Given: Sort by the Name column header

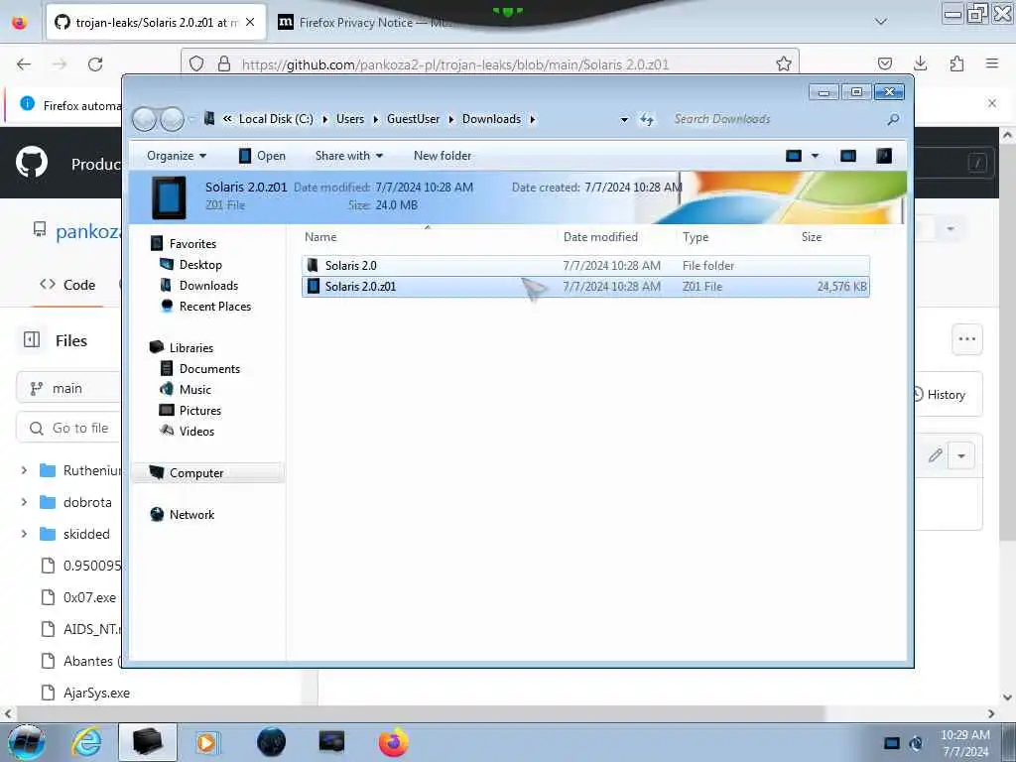Looking at the screenshot, I should click(320, 237).
